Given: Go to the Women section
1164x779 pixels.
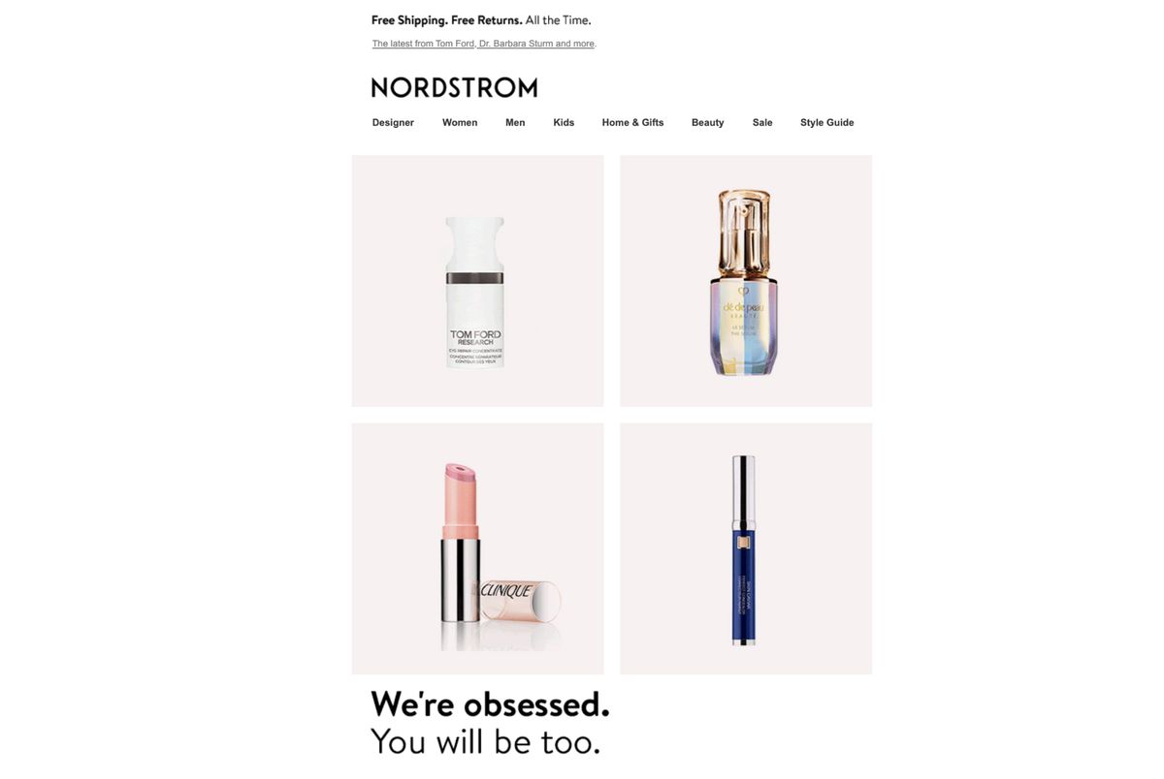Looking at the screenshot, I should pos(460,122).
